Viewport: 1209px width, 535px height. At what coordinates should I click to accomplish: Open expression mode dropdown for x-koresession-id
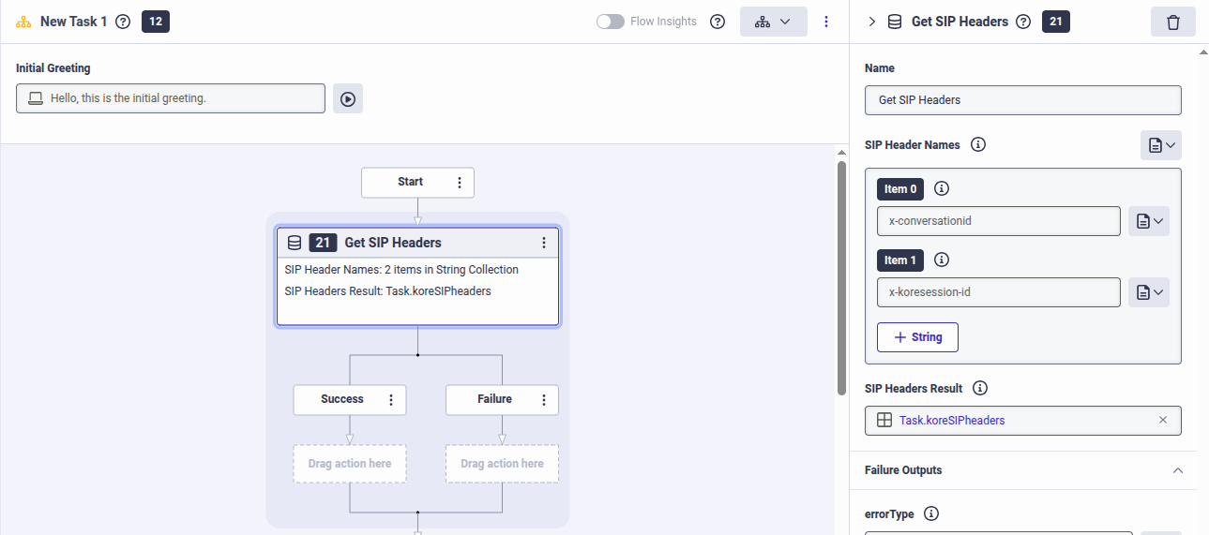point(1148,292)
